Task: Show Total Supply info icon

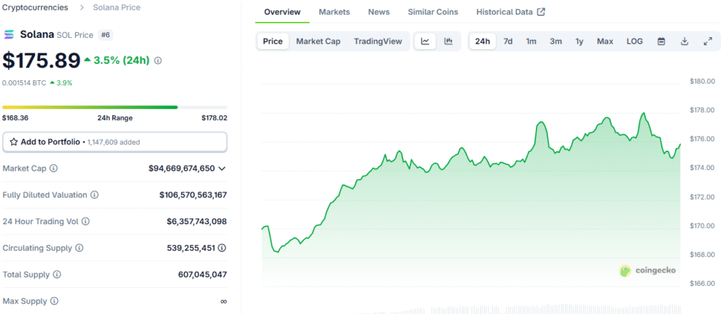Action: click(x=57, y=275)
